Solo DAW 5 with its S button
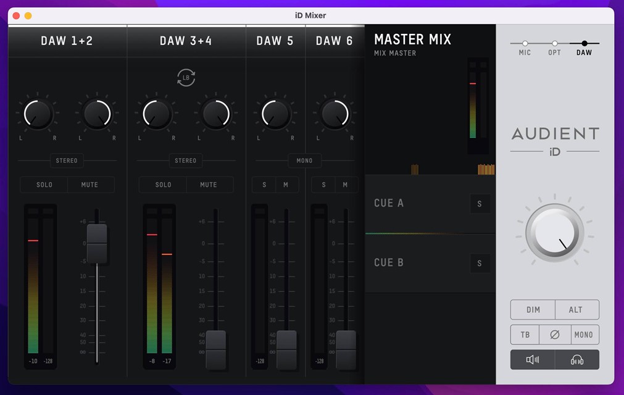The image size is (624, 395). [x=264, y=185]
